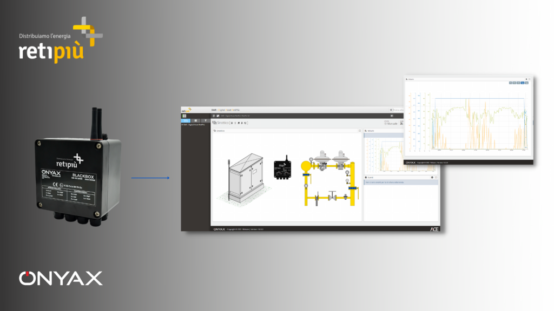This screenshot has width=554, height=311.
Task: Open settings gear in Eventi panel
Action: tap(432, 177)
